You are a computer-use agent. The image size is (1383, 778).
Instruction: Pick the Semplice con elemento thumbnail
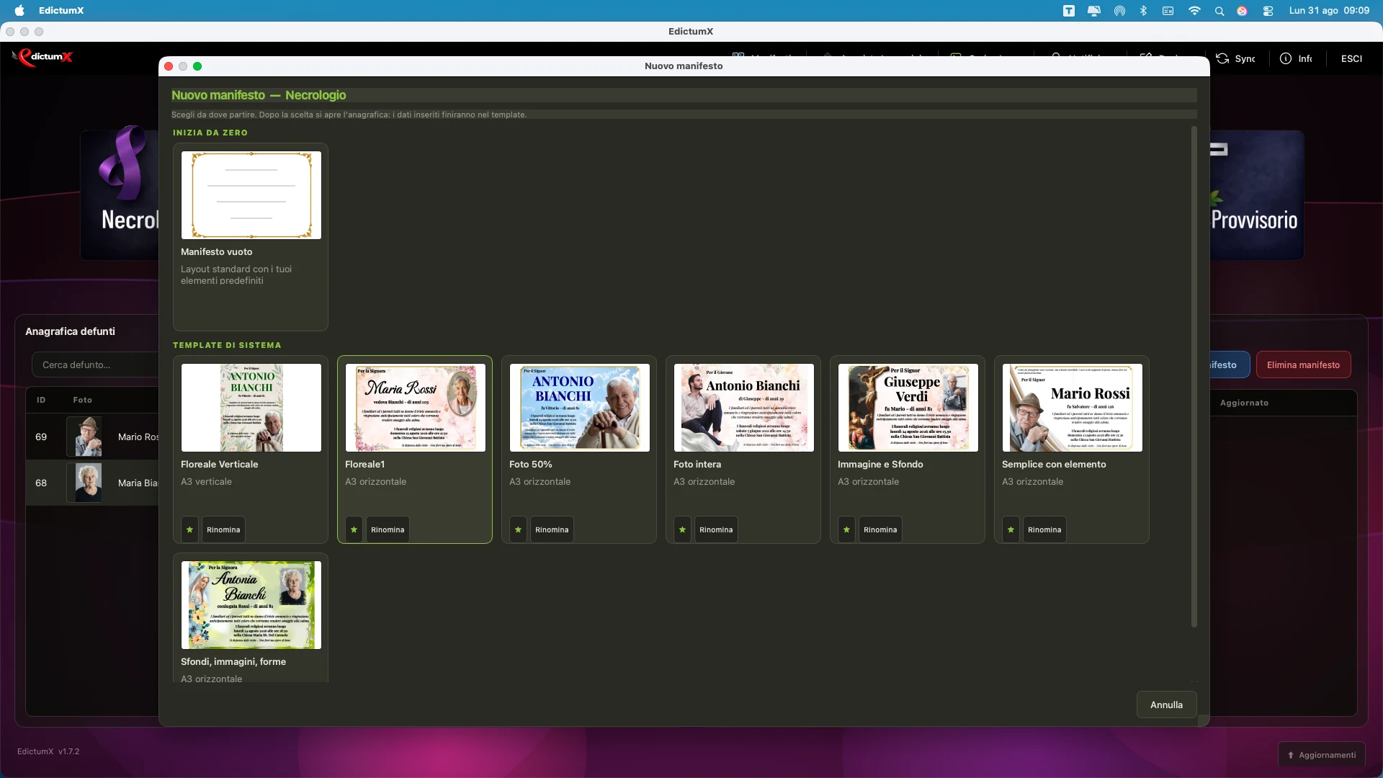[1072, 408]
